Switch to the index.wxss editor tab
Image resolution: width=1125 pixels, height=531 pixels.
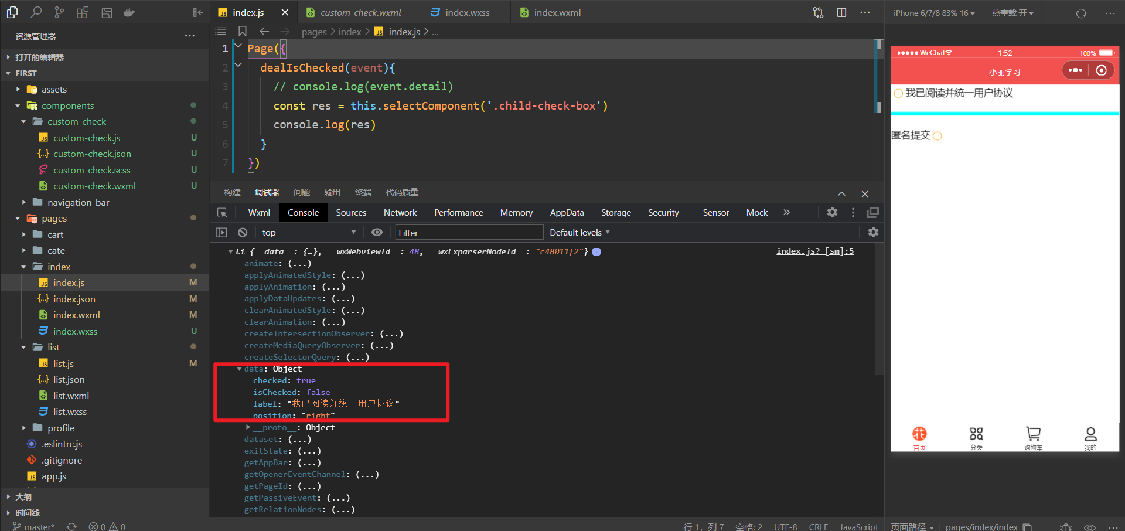click(x=467, y=12)
